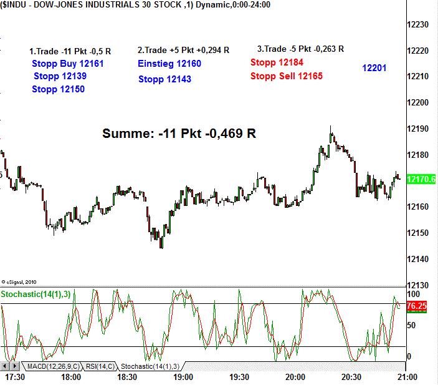Click the 'Einstieg 12160' annotation
Viewport: 438px width, 385px height.
point(169,64)
